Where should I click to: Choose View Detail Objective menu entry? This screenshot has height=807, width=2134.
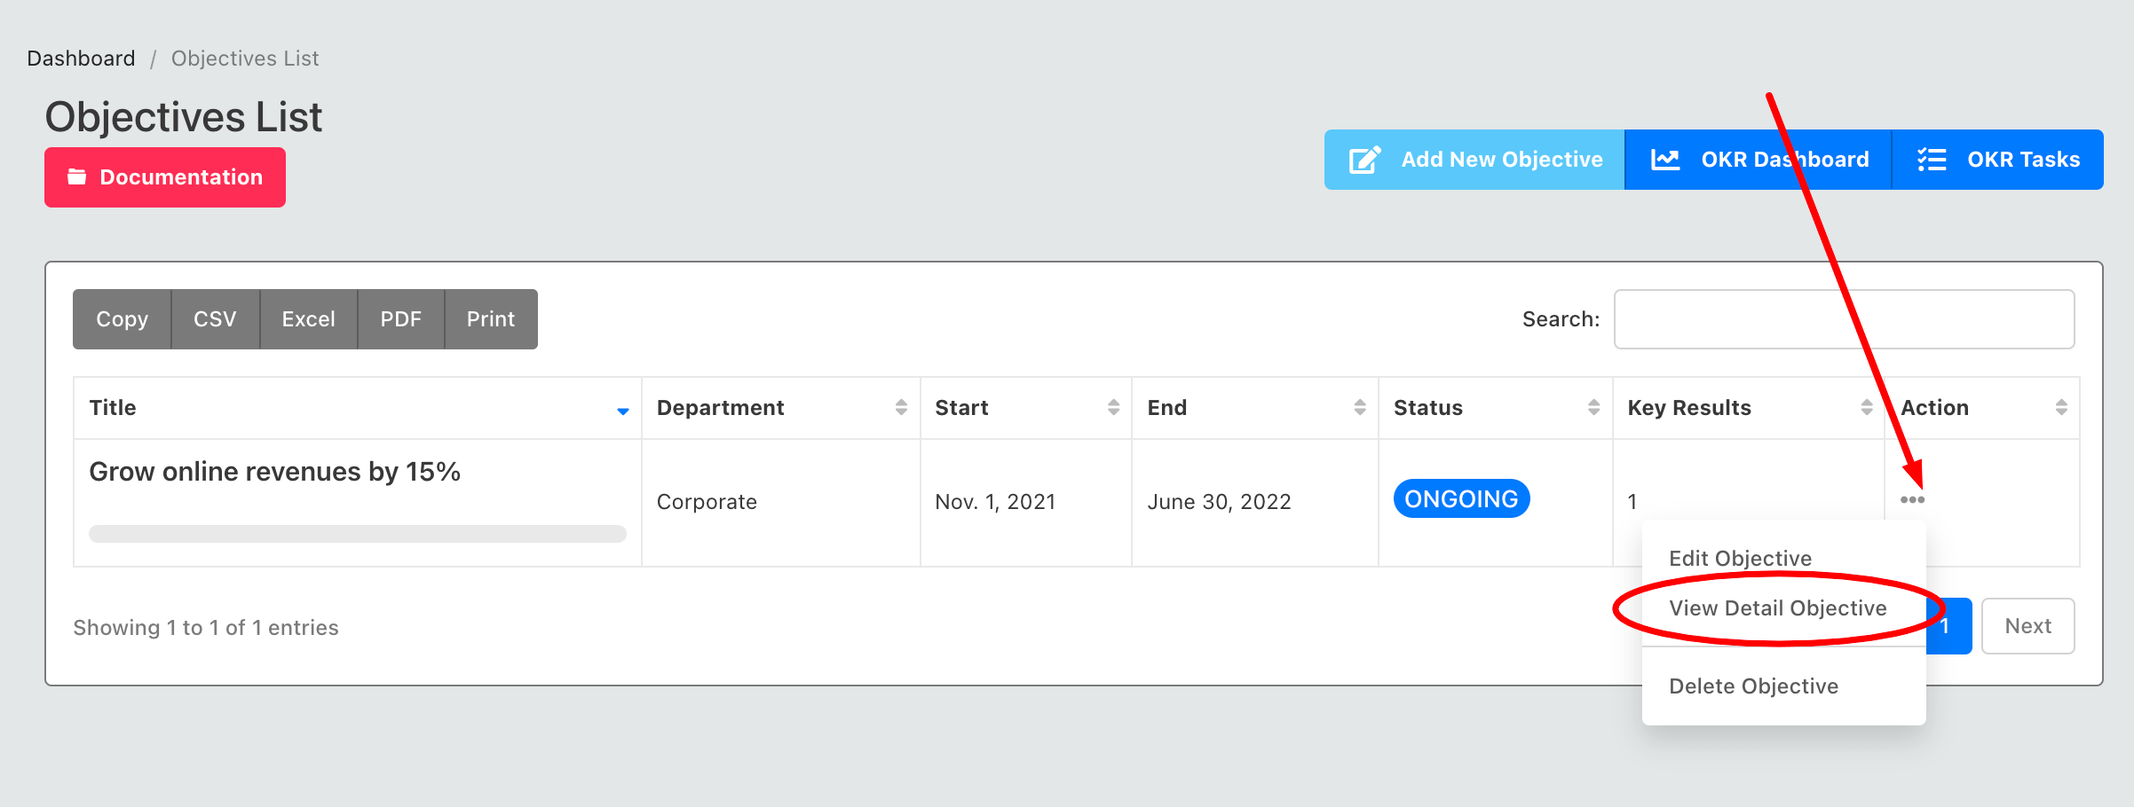[x=1777, y=608]
